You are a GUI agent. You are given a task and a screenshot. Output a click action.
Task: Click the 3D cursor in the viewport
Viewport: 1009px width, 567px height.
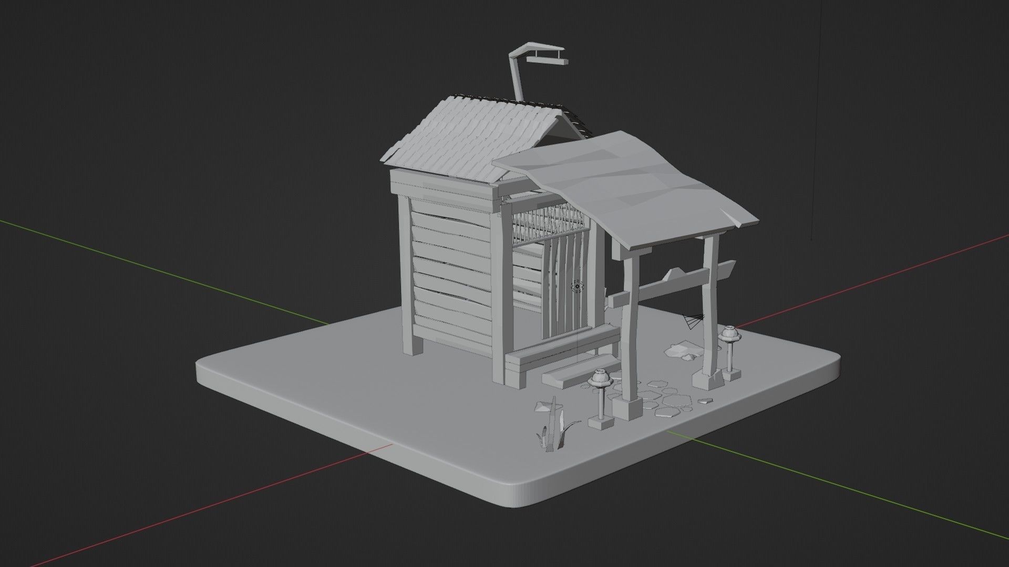point(577,286)
